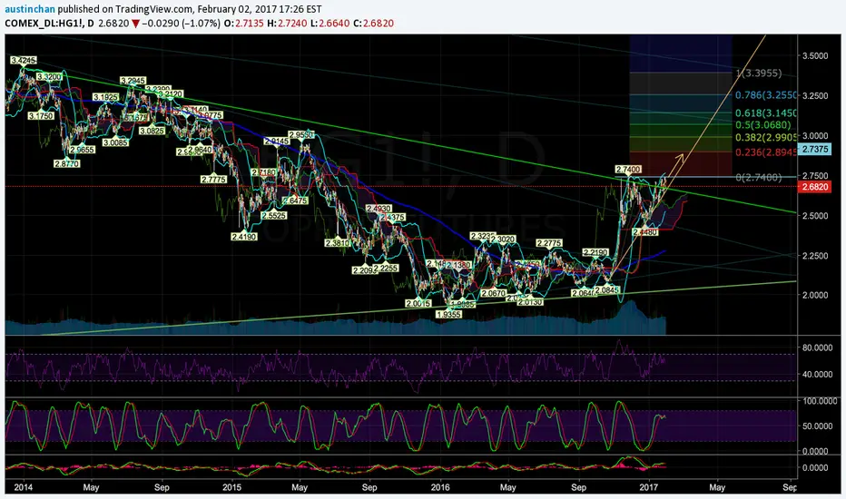Click the 2015 label on time axis
This screenshot has height=499, width=846.
click(x=232, y=487)
